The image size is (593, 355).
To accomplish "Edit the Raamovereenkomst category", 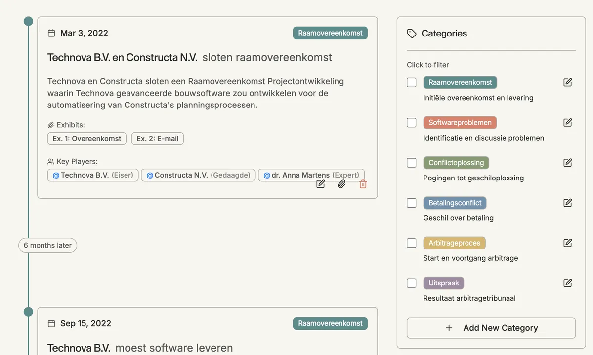I will point(568,82).
